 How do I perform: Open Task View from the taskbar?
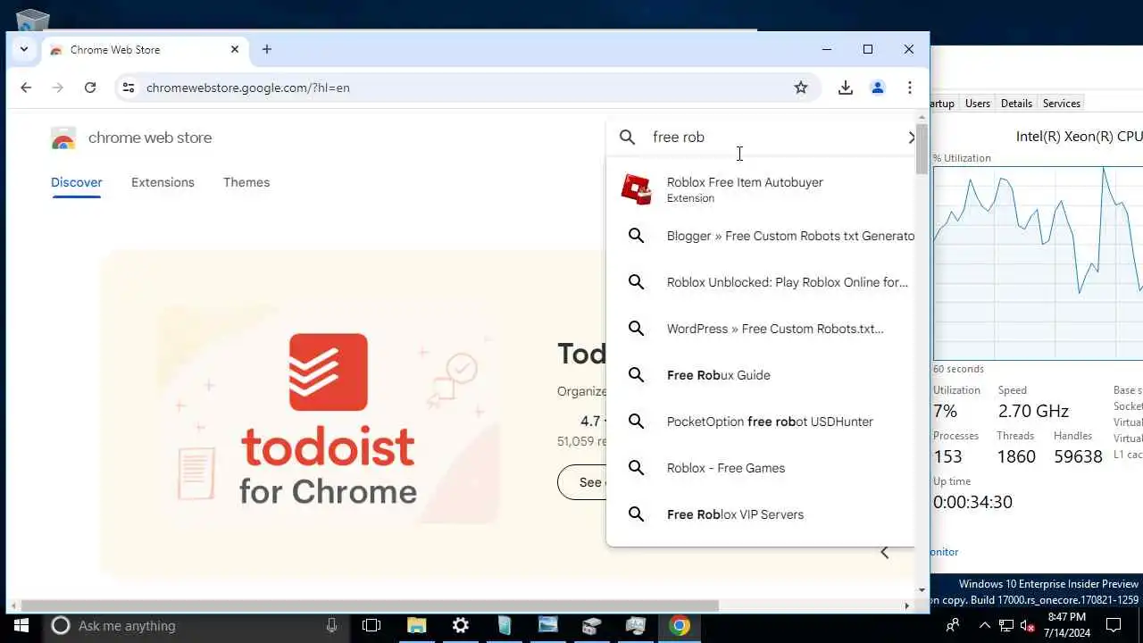pos(371,625)
